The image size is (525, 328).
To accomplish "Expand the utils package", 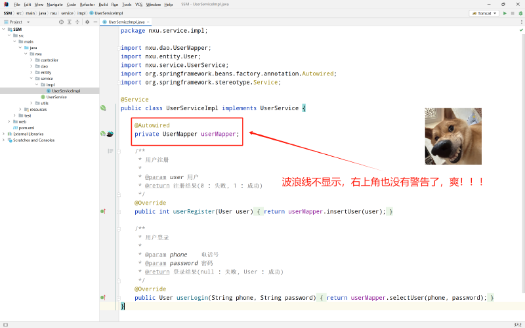I will [x=31, y=103].
